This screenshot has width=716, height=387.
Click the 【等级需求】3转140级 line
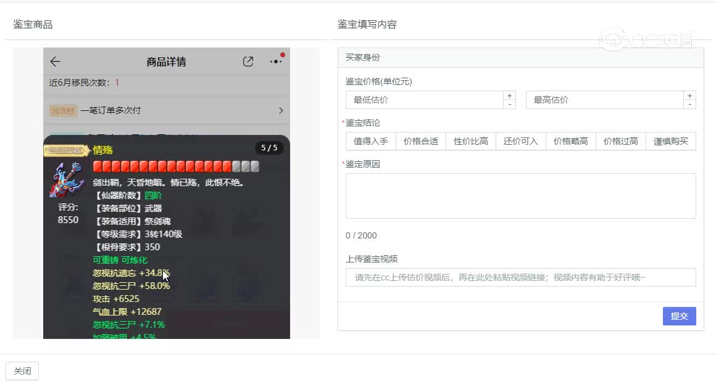point(138,234)
